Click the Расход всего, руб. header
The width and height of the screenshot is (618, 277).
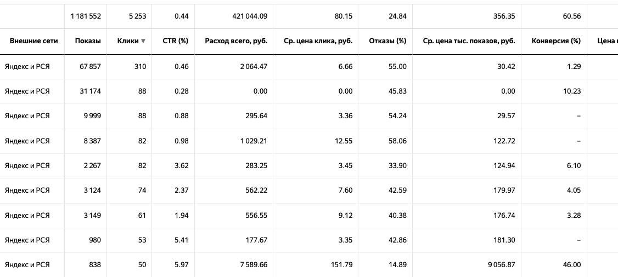pos(236,41)
